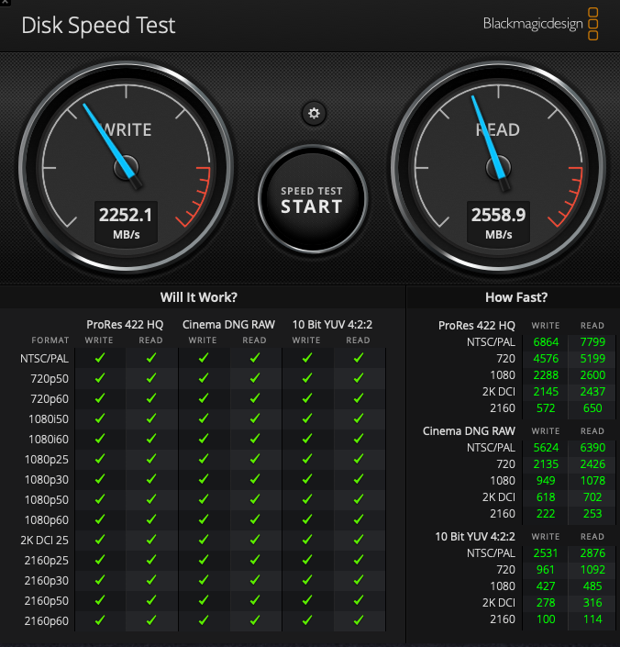Click ProRes NTSC/PAL read value 7799
This screenshot has height=647, width=620.
(592, 342)
